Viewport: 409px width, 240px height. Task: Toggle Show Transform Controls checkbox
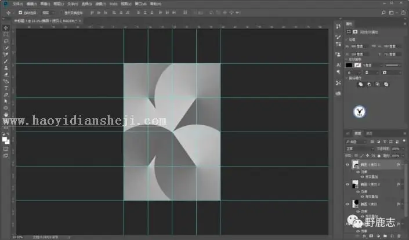62,13
